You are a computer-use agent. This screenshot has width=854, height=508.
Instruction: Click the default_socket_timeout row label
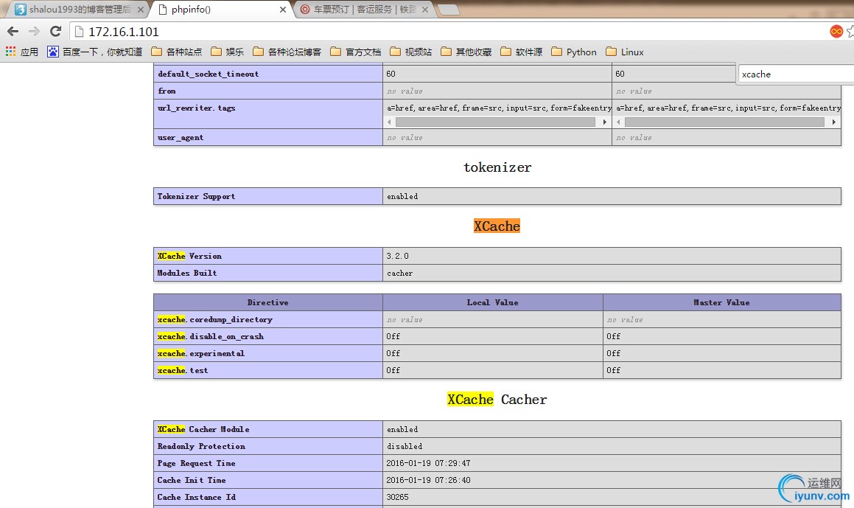[x=208, y=74]
